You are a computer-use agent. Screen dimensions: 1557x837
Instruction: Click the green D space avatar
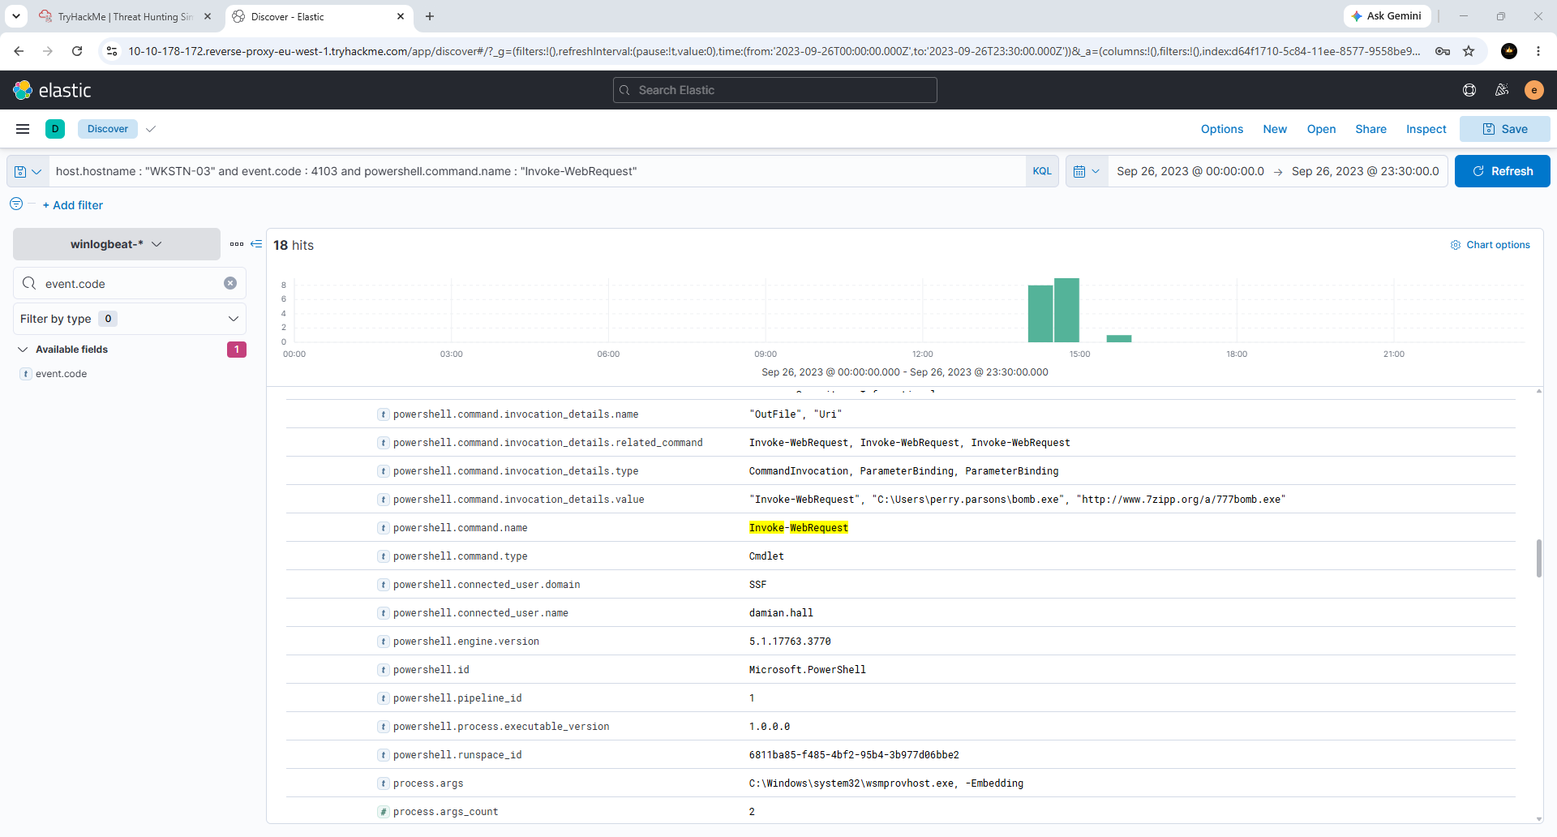click(55, 129)
